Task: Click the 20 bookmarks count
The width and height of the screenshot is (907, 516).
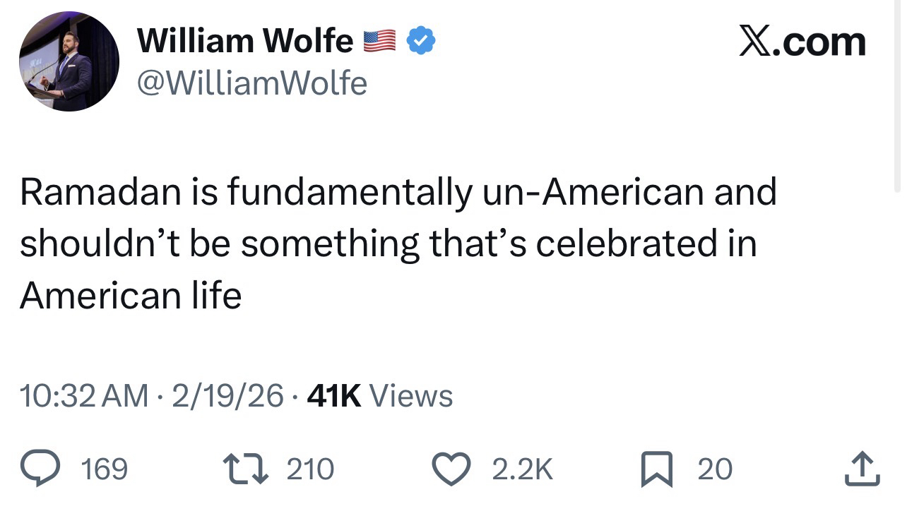Action: point(715,469)
